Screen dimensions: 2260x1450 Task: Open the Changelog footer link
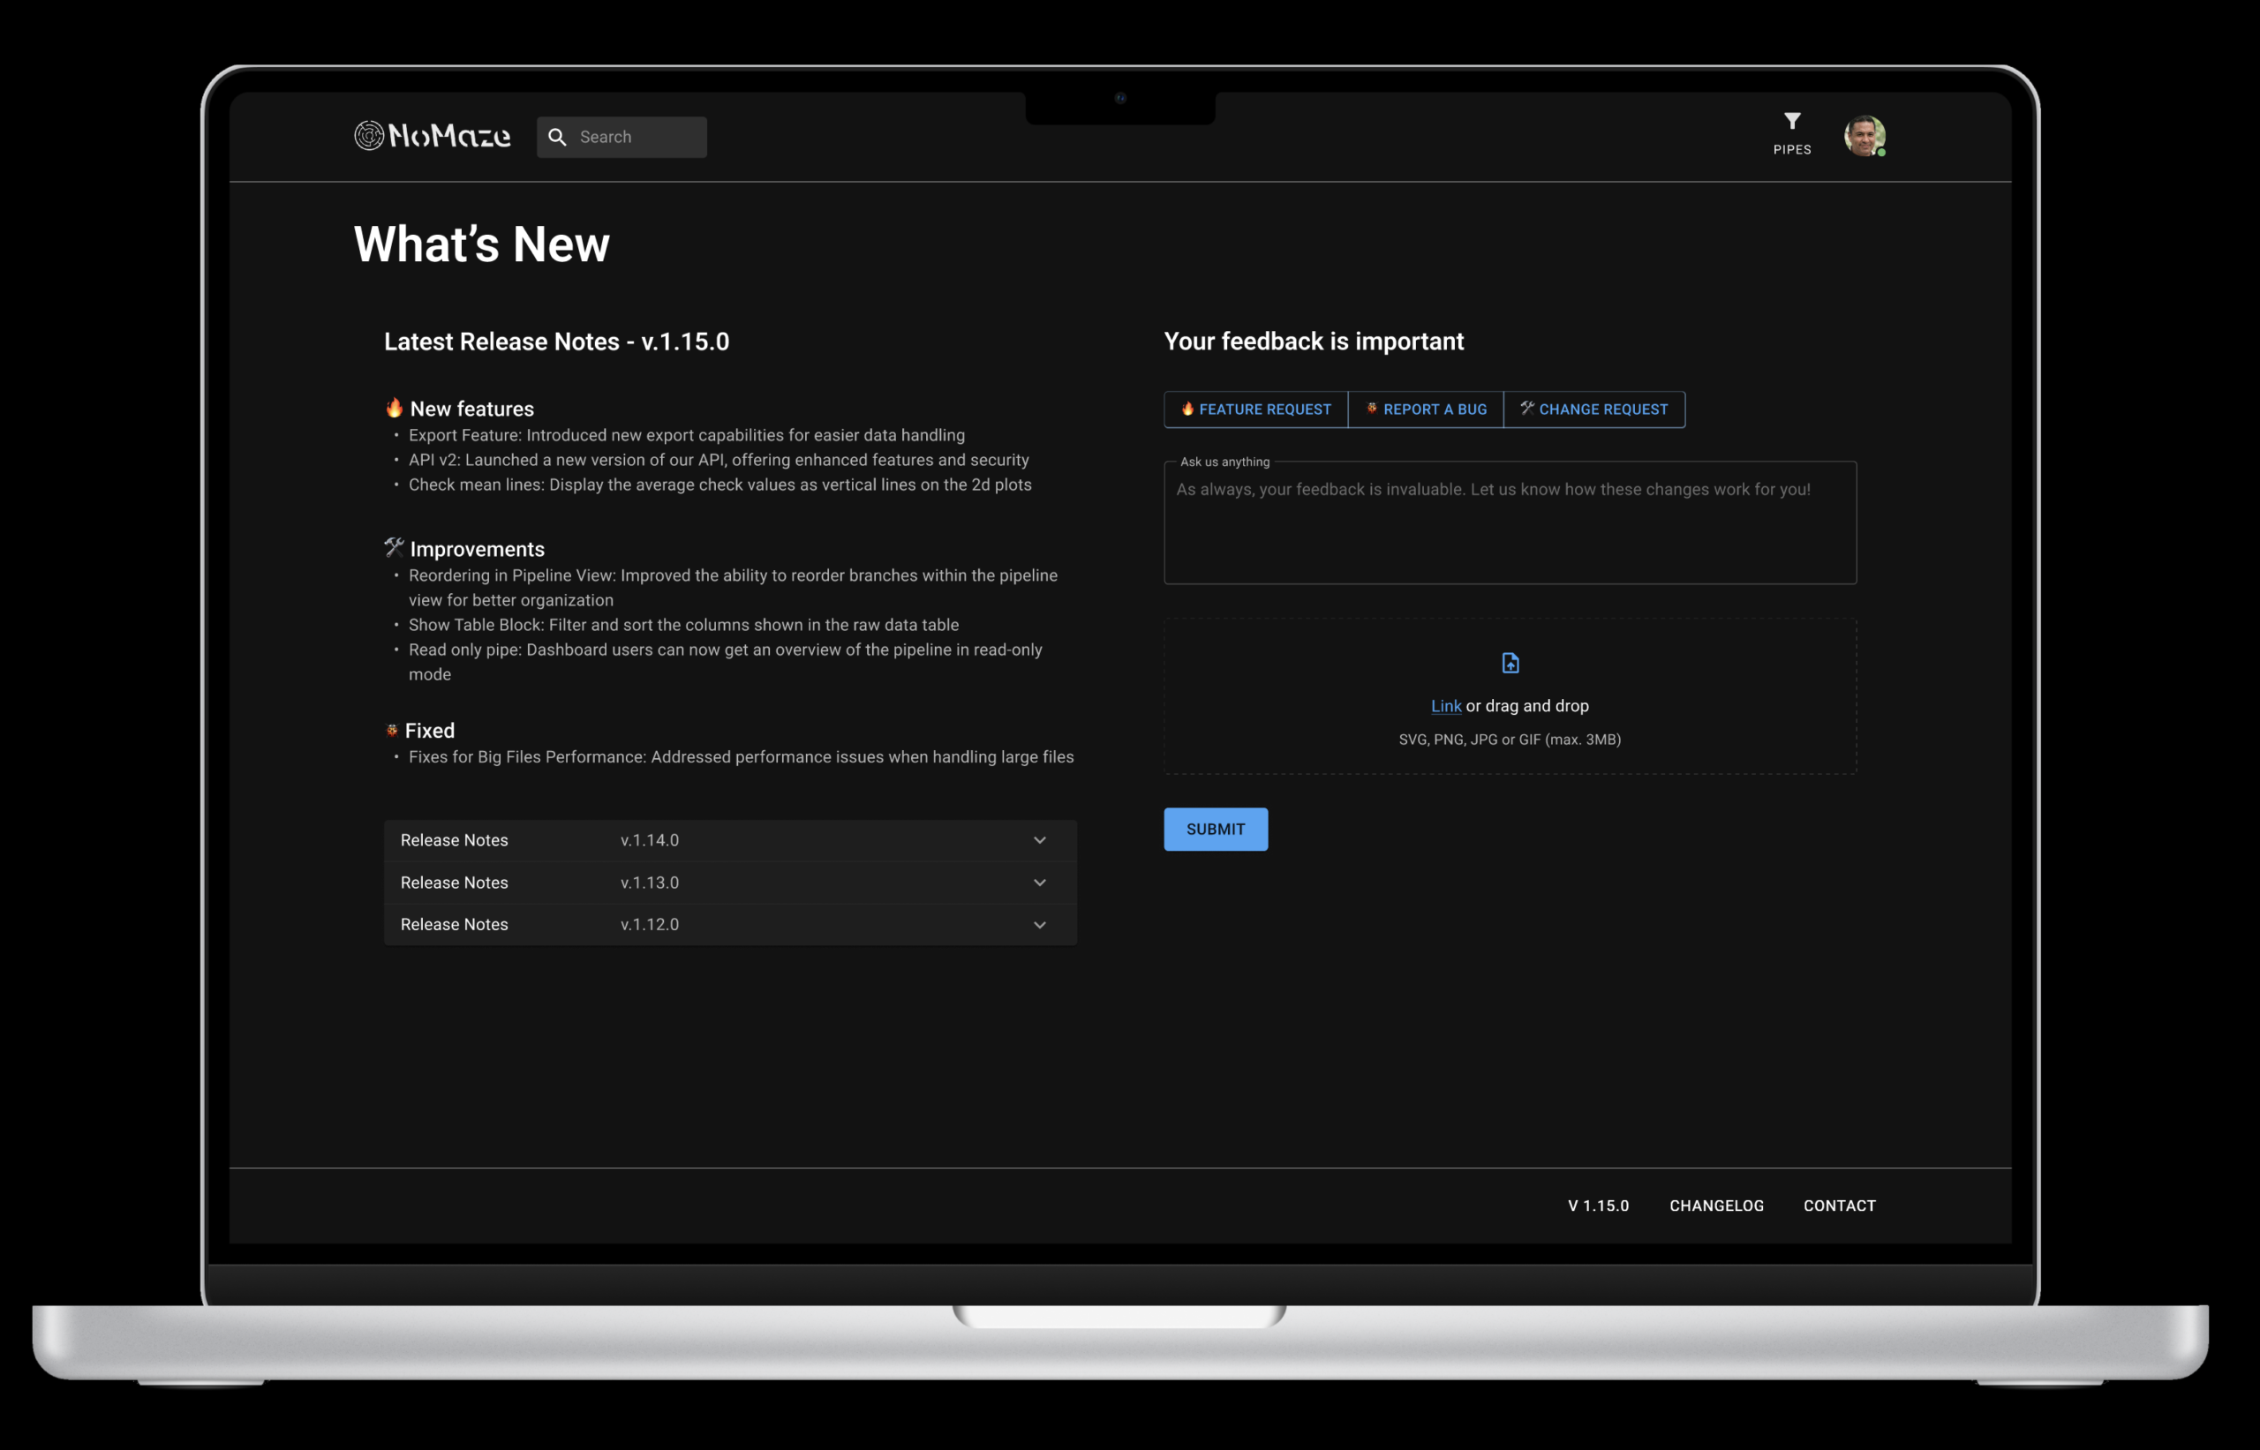(1715, 1206)
